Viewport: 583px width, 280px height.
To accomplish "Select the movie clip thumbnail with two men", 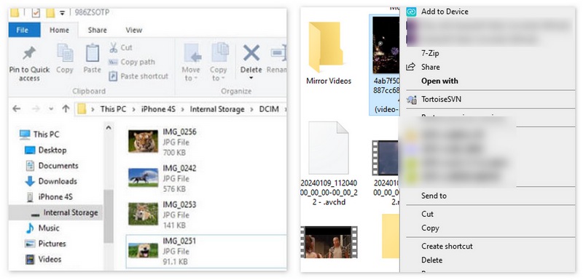I will point(329,242).
